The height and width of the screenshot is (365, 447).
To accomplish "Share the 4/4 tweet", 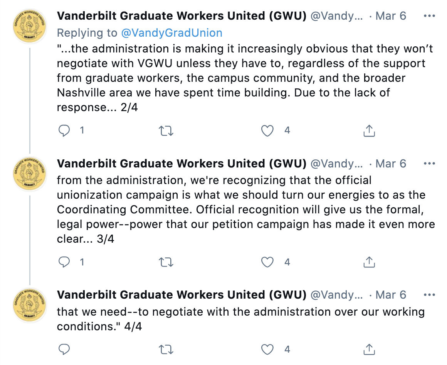I will click(x=369, y=350).
